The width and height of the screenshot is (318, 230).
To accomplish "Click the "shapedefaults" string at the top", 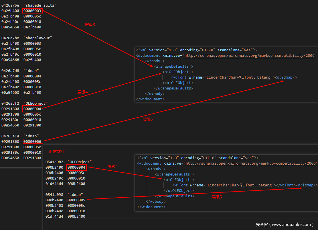I will [40, 5].
